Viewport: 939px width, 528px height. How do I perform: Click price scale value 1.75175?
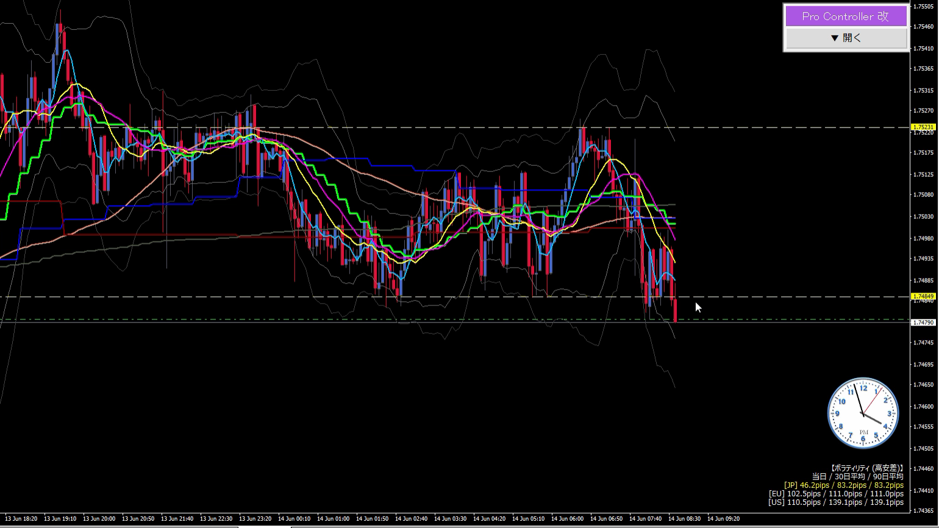924,153
